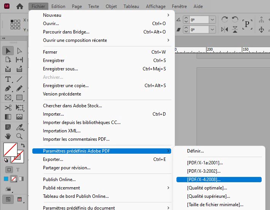Select the Zoom magnifier tool
270x210 pixels.
coord(19,136)
